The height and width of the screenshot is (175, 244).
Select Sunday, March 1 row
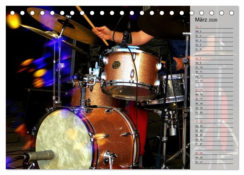[x=213, y=27]
